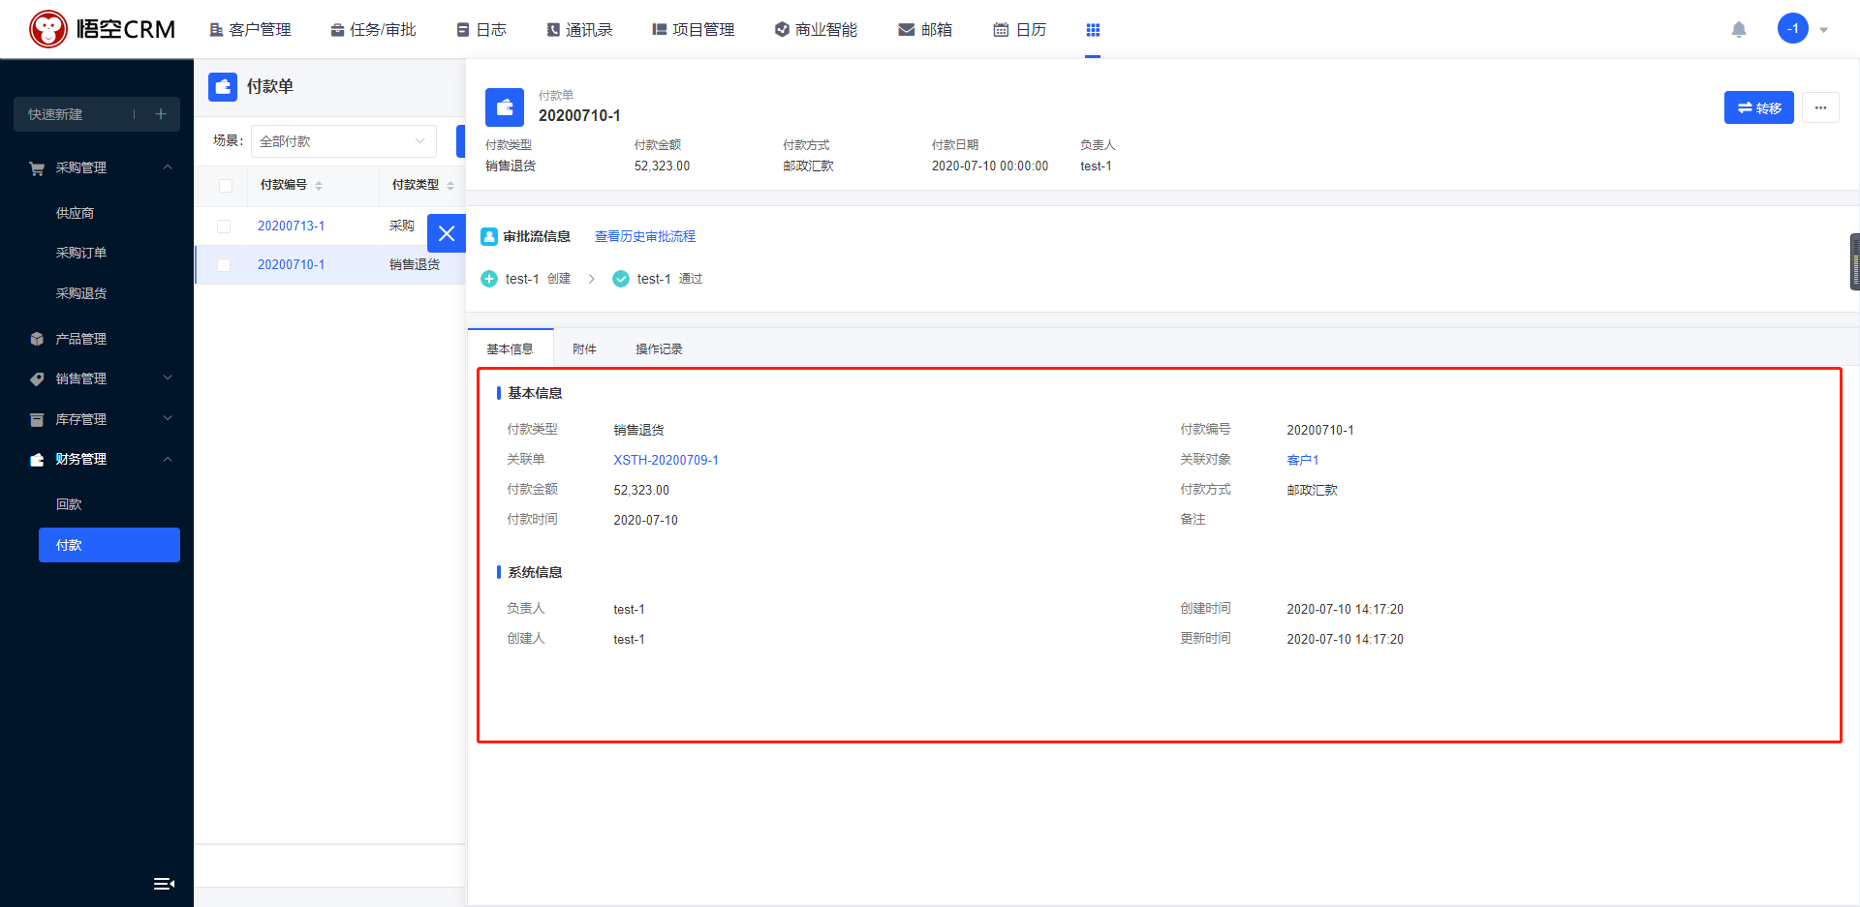Click the 库存管理 archive icon
Viewport: 1860px width, 907px height.
click(37, 419)
